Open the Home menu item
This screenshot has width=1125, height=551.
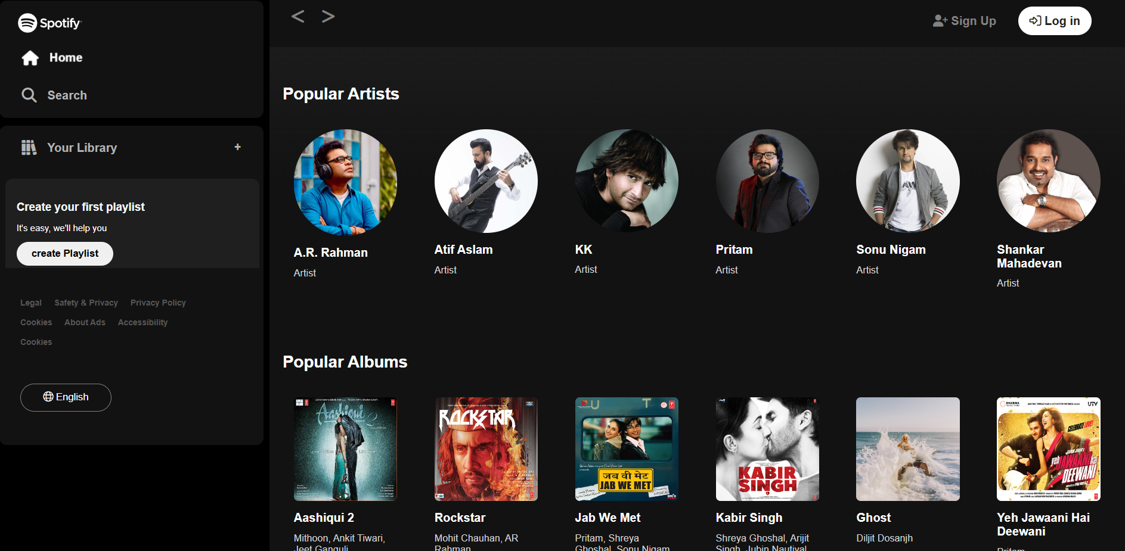click(x=66, y=58)
